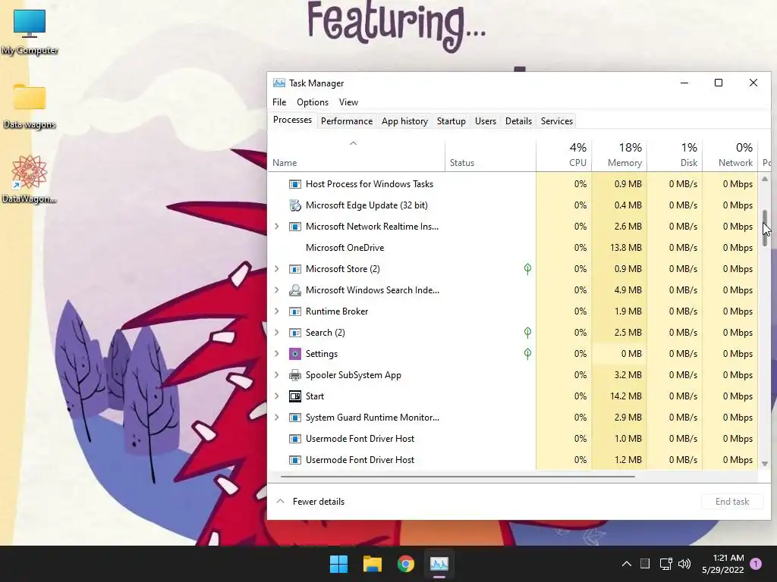
Task: Expand the Microsoft Network Realtime Inspection row
Action: coord(277,227)
